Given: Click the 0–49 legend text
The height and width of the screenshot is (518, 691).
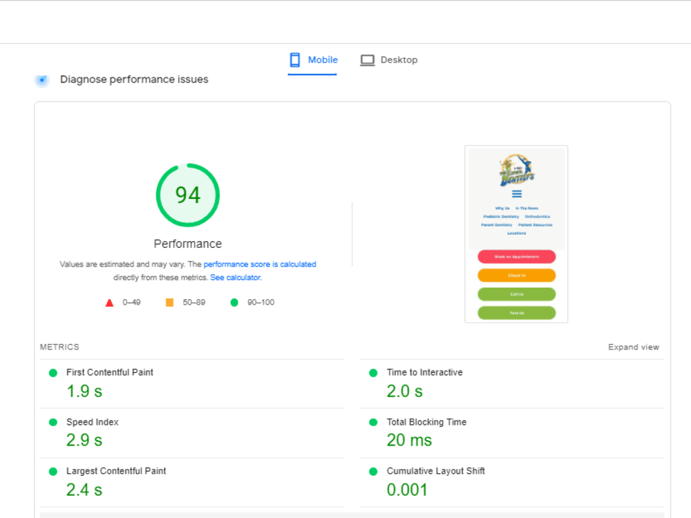Looking at the screenshot, I should [131, 303].
